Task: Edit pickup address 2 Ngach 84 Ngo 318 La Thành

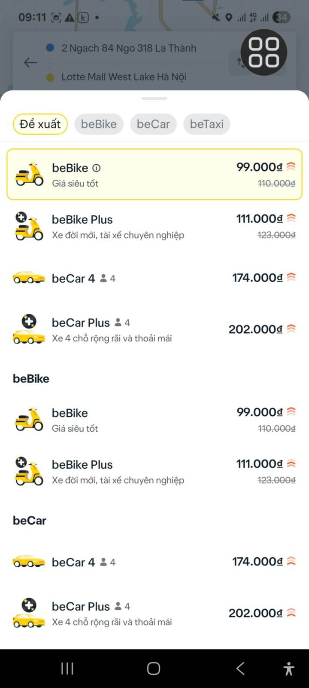Action: pos(129,48)
